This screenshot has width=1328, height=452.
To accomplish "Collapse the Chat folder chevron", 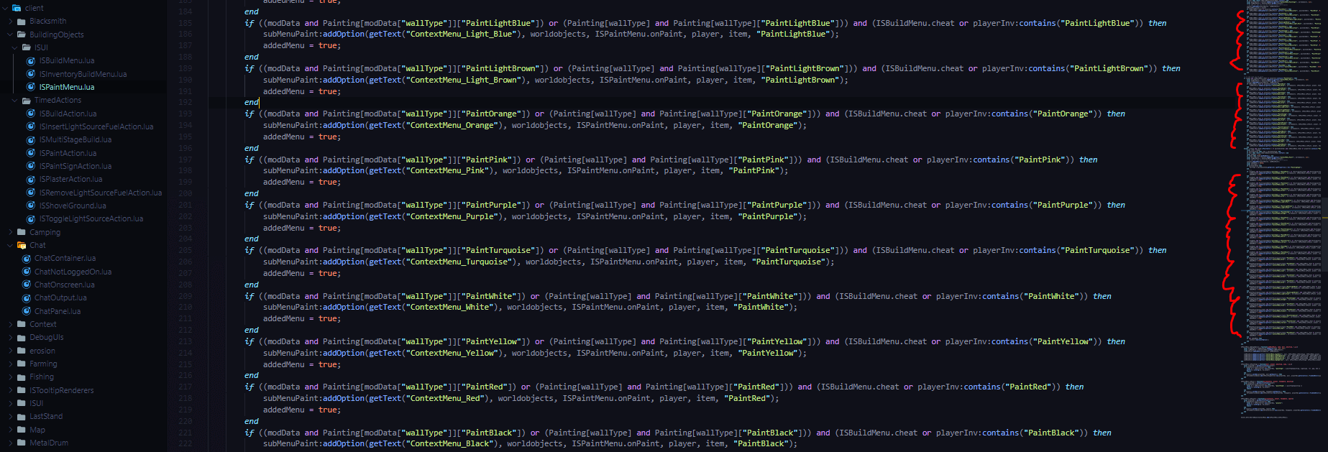I will click(11, 245).
